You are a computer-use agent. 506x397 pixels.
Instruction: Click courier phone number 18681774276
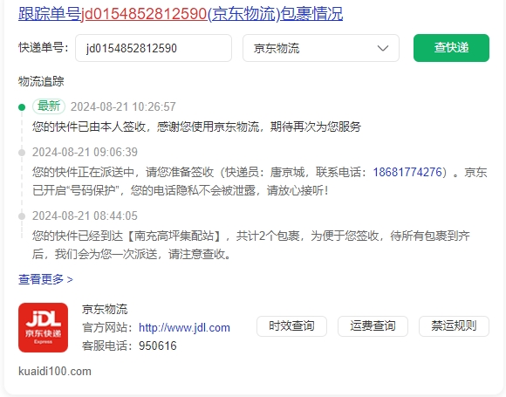(407, 172)
